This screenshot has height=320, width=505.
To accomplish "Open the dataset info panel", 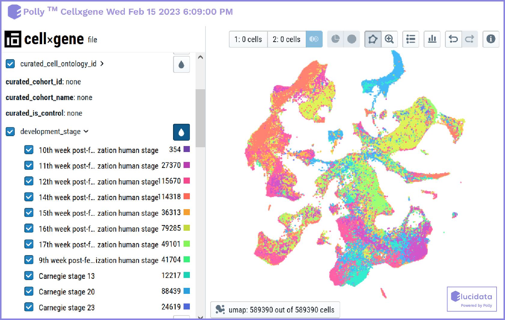I will tap(491, 39).
